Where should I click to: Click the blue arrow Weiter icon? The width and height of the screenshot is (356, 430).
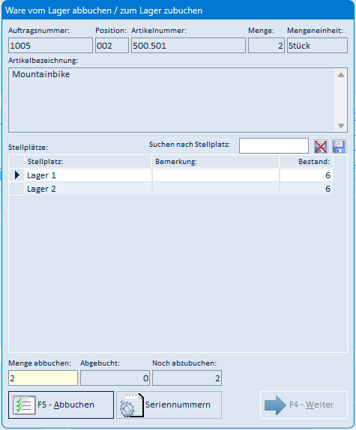pyautogui.click(x=275, y=405)
